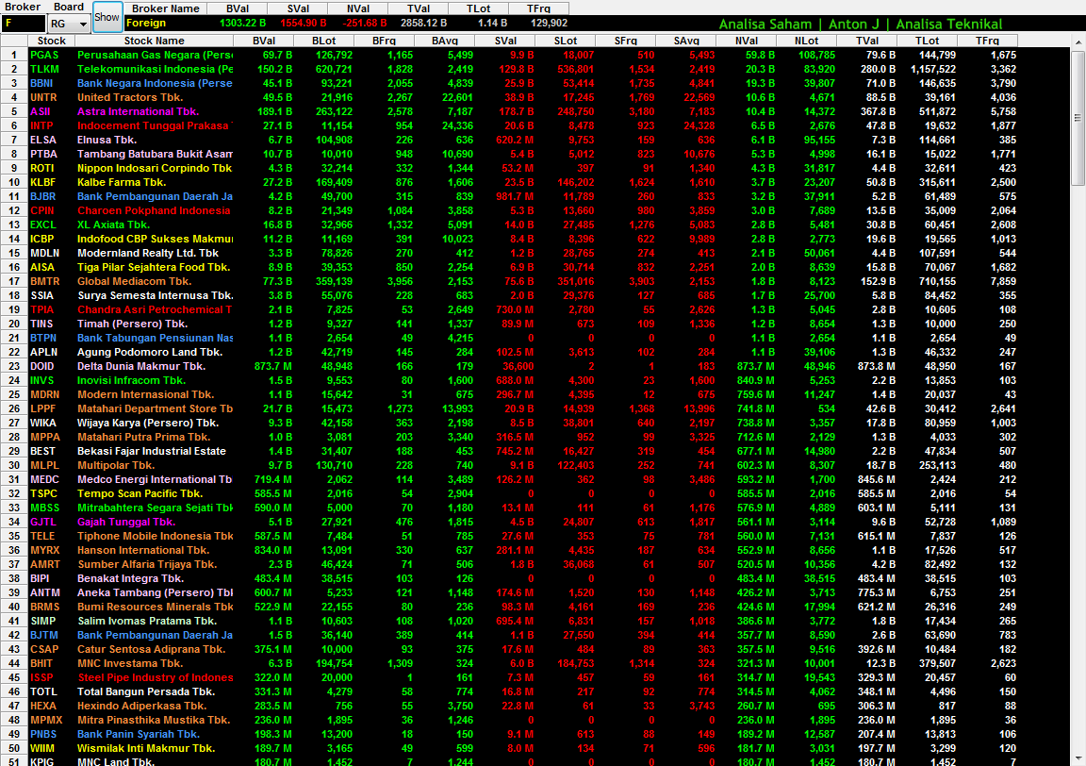Click TLKM's BVal value 150.2 B
The height and width of the screenshot is (766, 1086).
[274, 69]
